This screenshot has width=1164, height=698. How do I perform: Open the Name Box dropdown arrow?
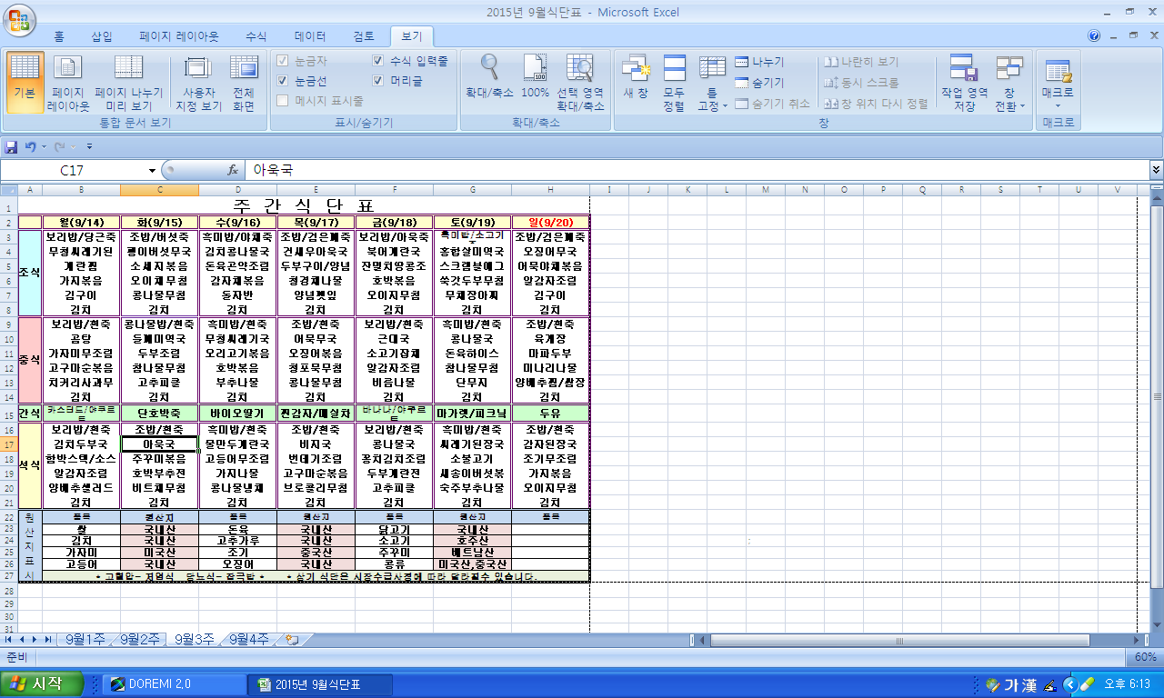152,170
